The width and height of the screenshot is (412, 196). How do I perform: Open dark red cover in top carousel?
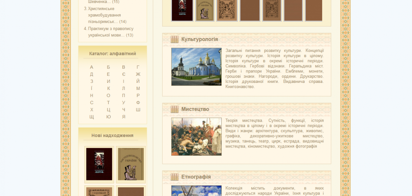182,10
